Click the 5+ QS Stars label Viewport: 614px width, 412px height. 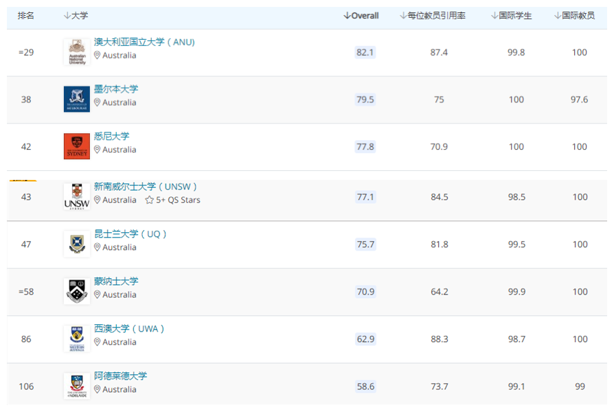pos(178,200)
